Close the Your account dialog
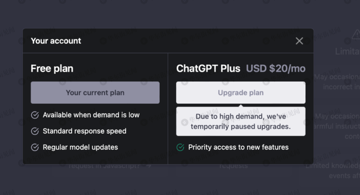 point(299,41)
